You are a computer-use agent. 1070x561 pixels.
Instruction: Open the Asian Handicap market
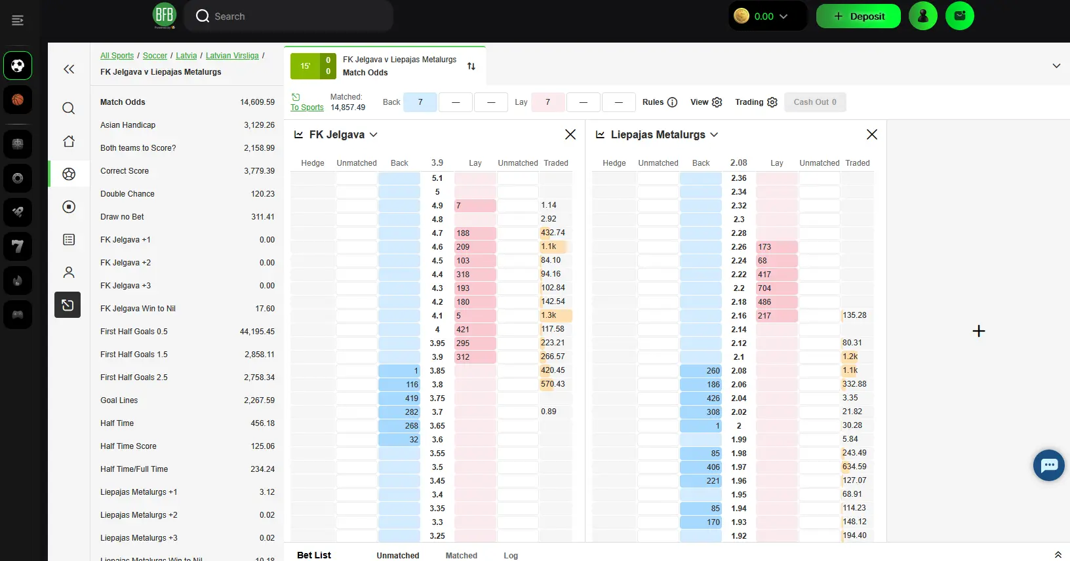coord(187,125)
